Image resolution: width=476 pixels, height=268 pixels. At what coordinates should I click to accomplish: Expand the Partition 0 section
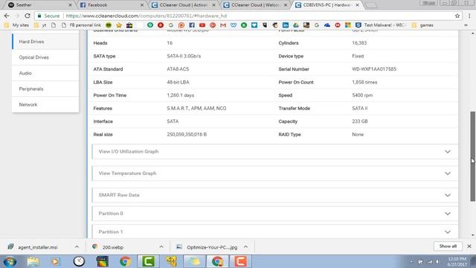(x=274, y=214)
